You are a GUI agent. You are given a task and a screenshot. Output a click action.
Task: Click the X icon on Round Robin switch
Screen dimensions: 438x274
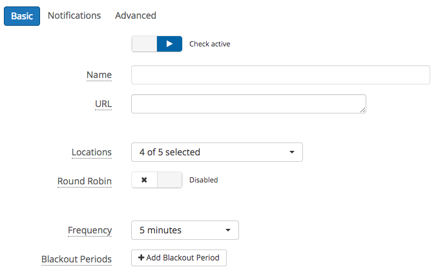point(144,180)
